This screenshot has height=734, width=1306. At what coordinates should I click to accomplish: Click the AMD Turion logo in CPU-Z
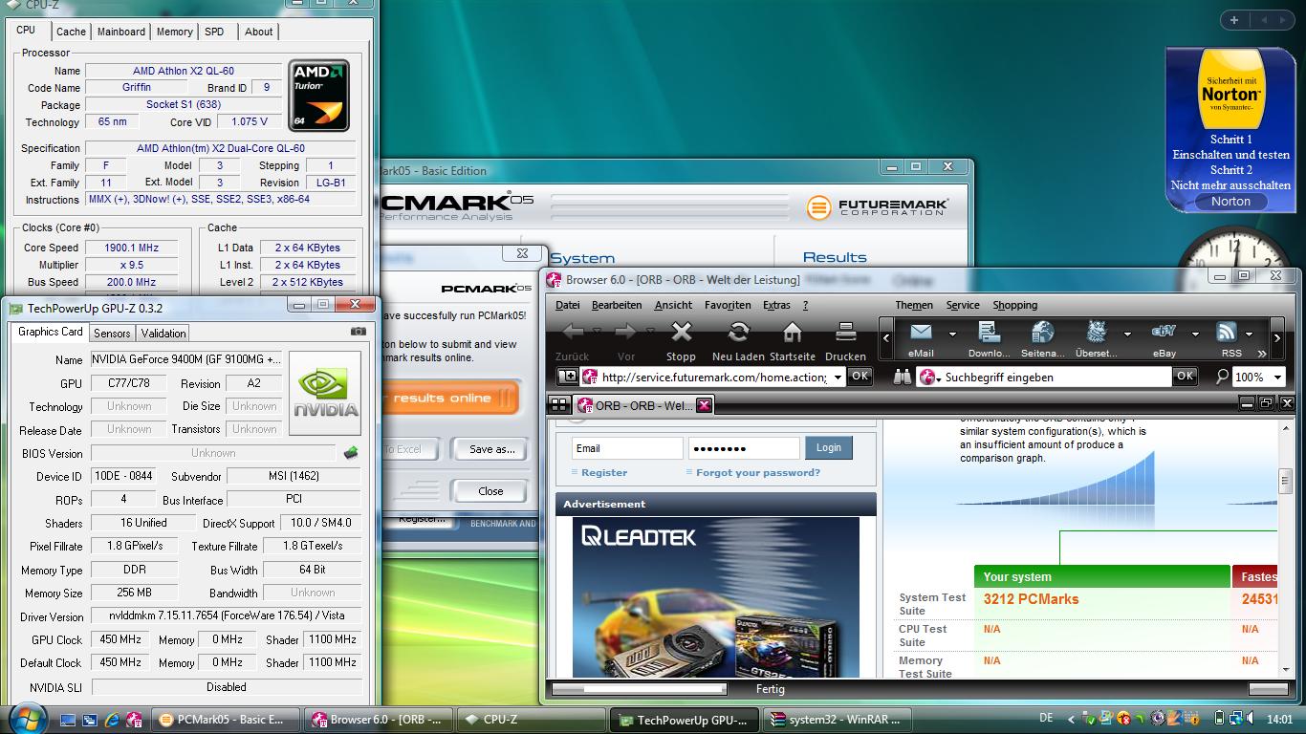[x=319, y=96]
